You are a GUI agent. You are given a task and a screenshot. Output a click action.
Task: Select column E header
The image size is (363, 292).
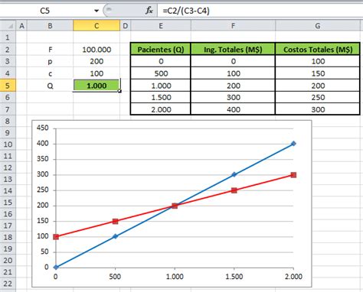click(x=161, y=26)
